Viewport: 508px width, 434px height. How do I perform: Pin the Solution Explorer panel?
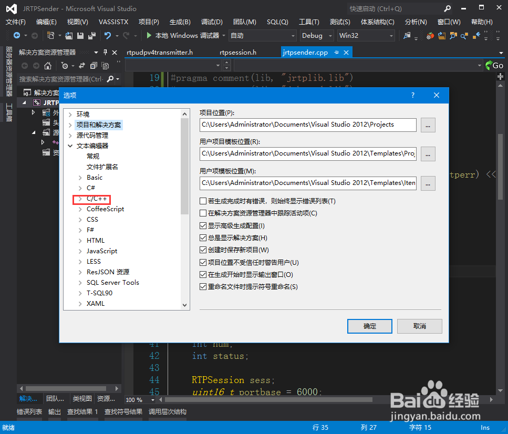click(x=105, y=51)
